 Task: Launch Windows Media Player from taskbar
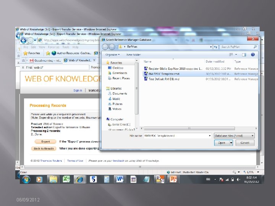coord(39,179)
